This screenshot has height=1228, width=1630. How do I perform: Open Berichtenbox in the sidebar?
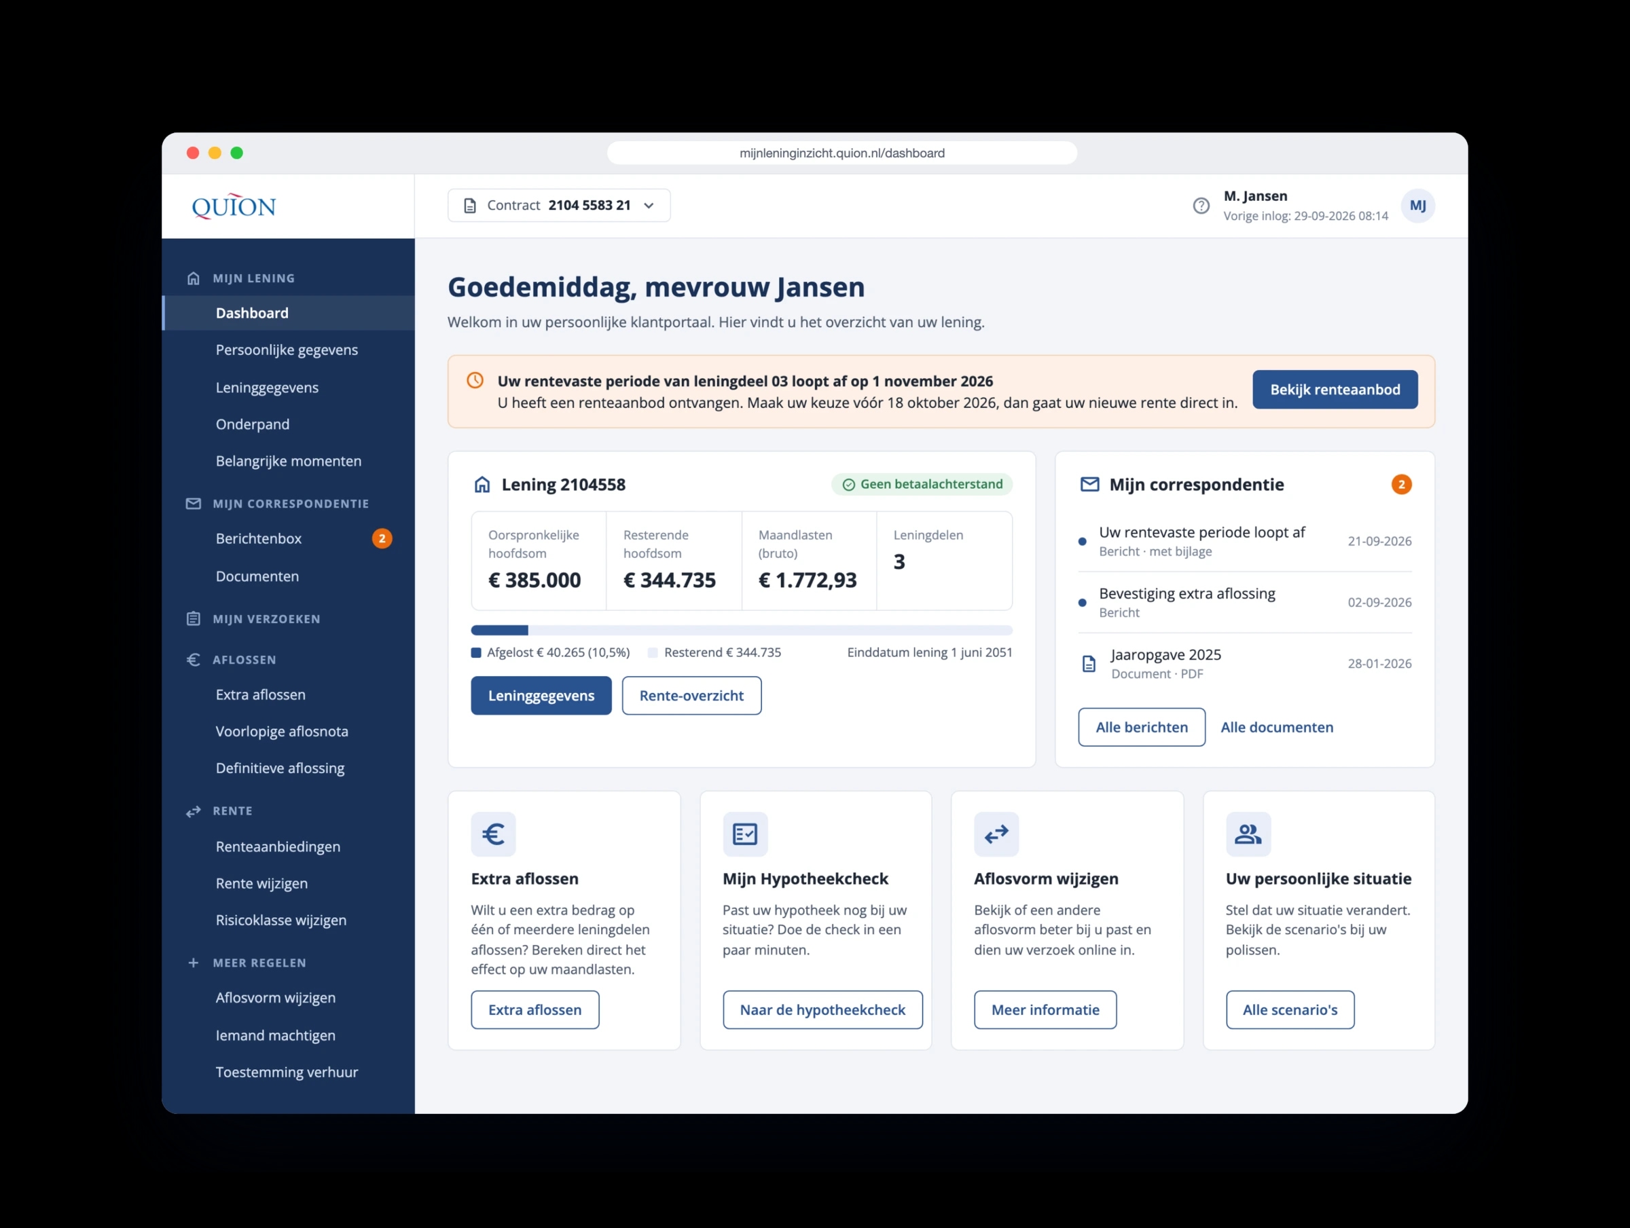[259, 538]
